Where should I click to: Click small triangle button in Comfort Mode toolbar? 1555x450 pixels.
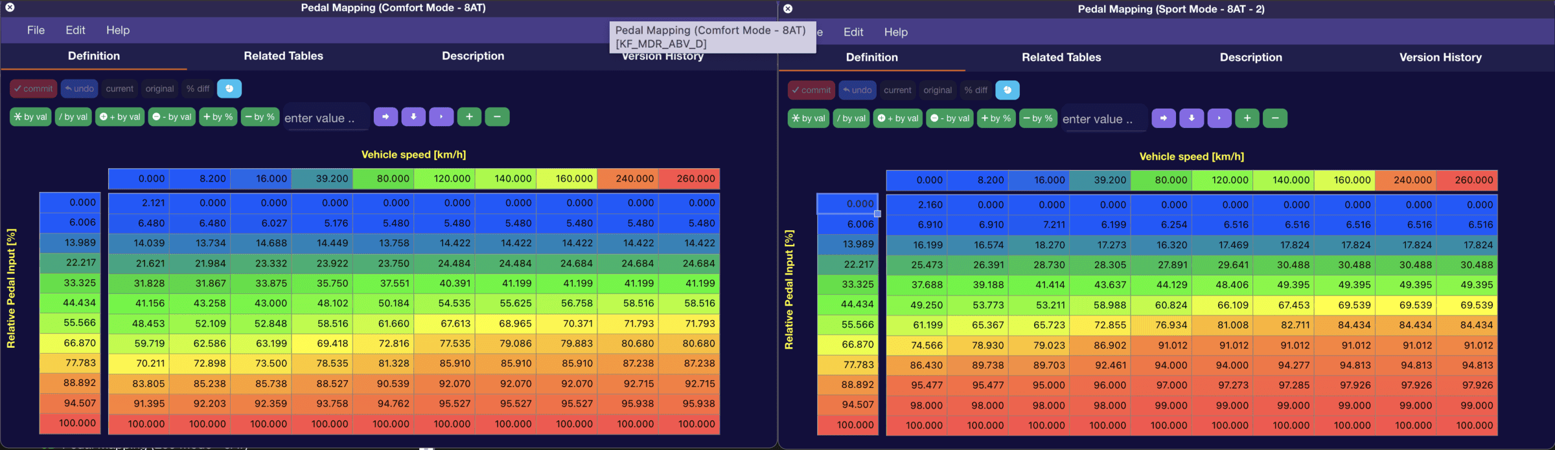pos(441,117)
